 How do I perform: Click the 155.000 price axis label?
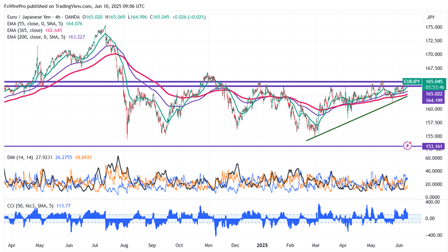tap(434, 136)
